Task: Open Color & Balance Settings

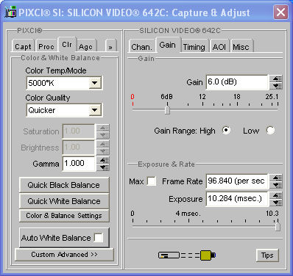Action: [64, 216]
